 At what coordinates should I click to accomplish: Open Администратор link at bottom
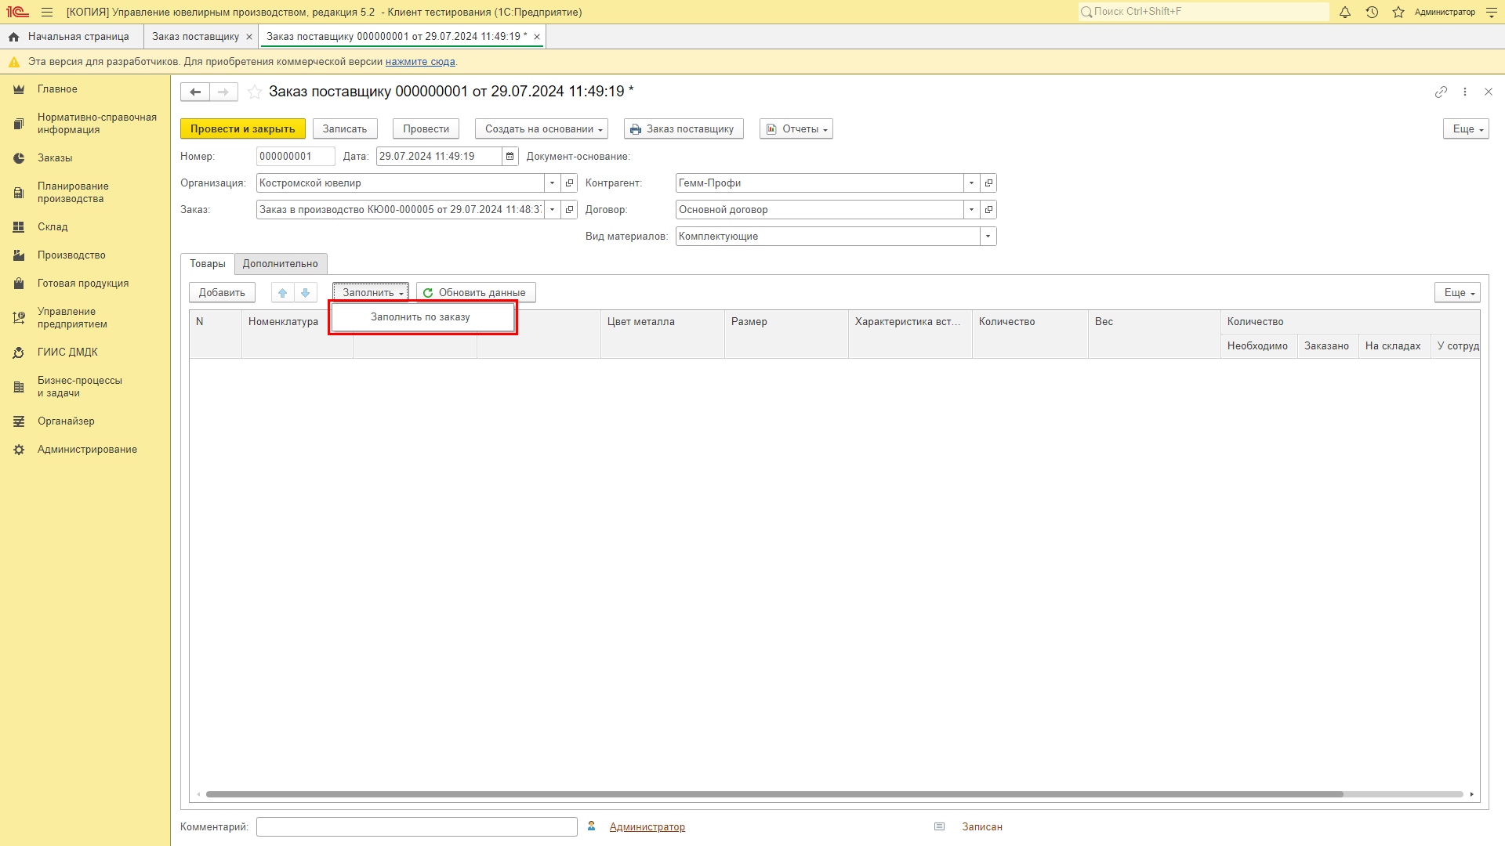(647, 827)
